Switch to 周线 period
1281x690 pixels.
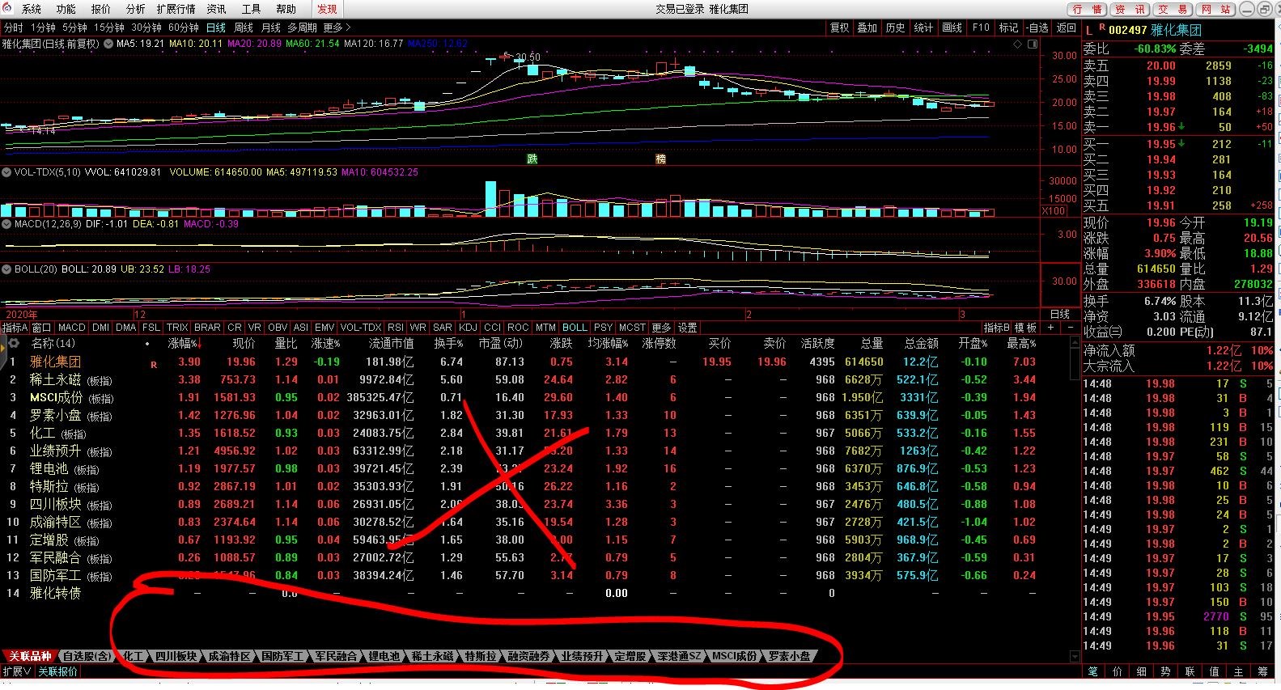[244, 28]
